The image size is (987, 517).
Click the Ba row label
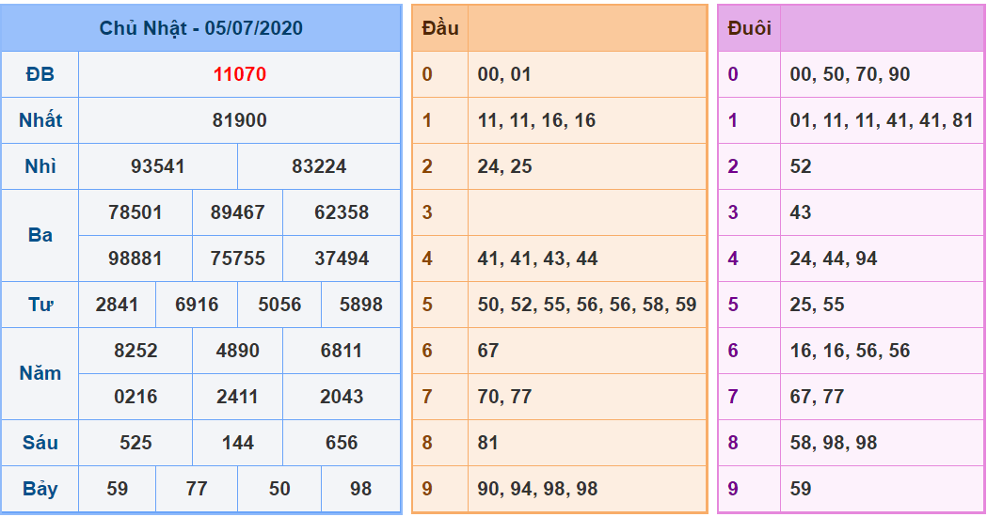click(40, 235)
